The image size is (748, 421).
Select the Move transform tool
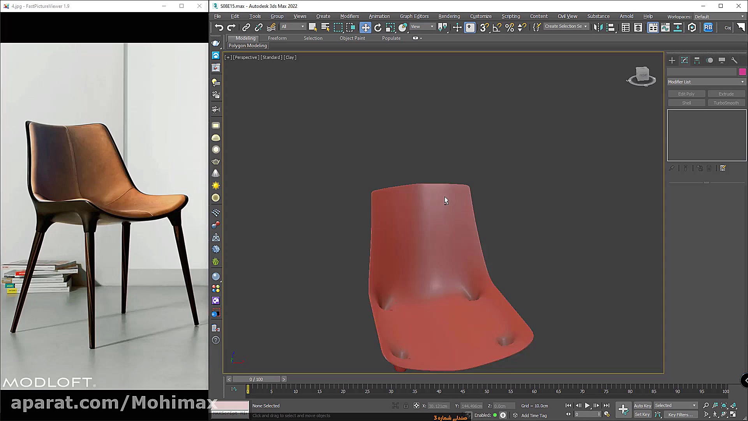[x=365, y=27]
